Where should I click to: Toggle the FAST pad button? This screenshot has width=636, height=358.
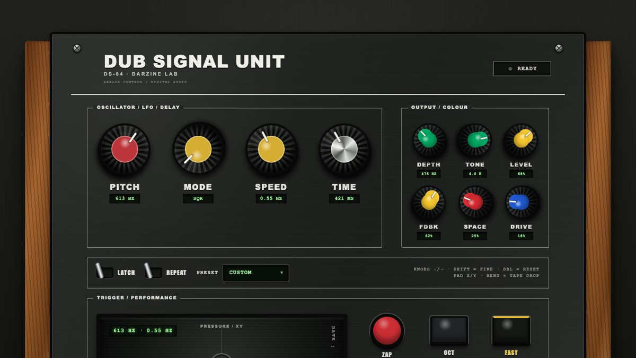point(511,331)
